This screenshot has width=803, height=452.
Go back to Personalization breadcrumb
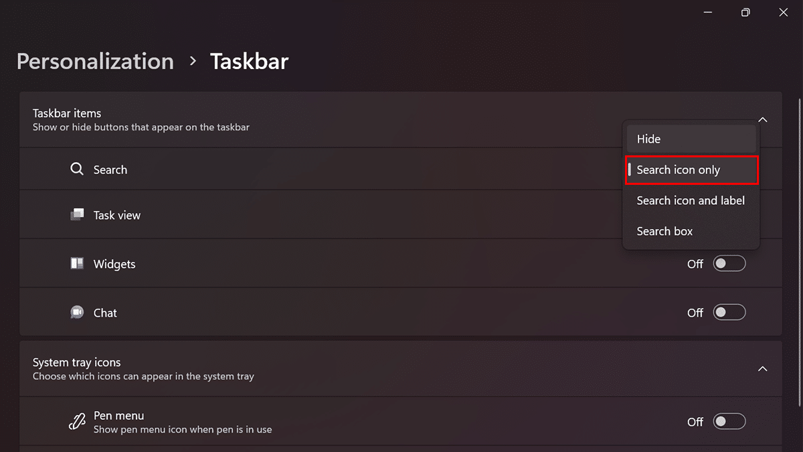coord(95,62)
